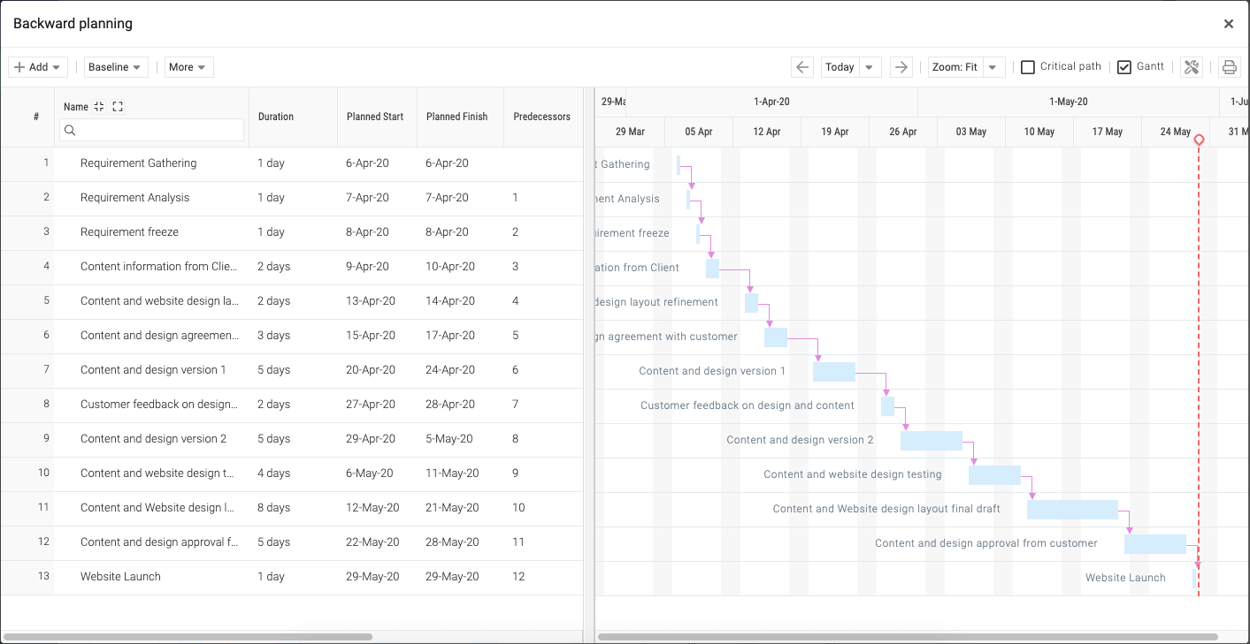Select the Requirement freeze task name
The image size is (1250, 644).
129,232
